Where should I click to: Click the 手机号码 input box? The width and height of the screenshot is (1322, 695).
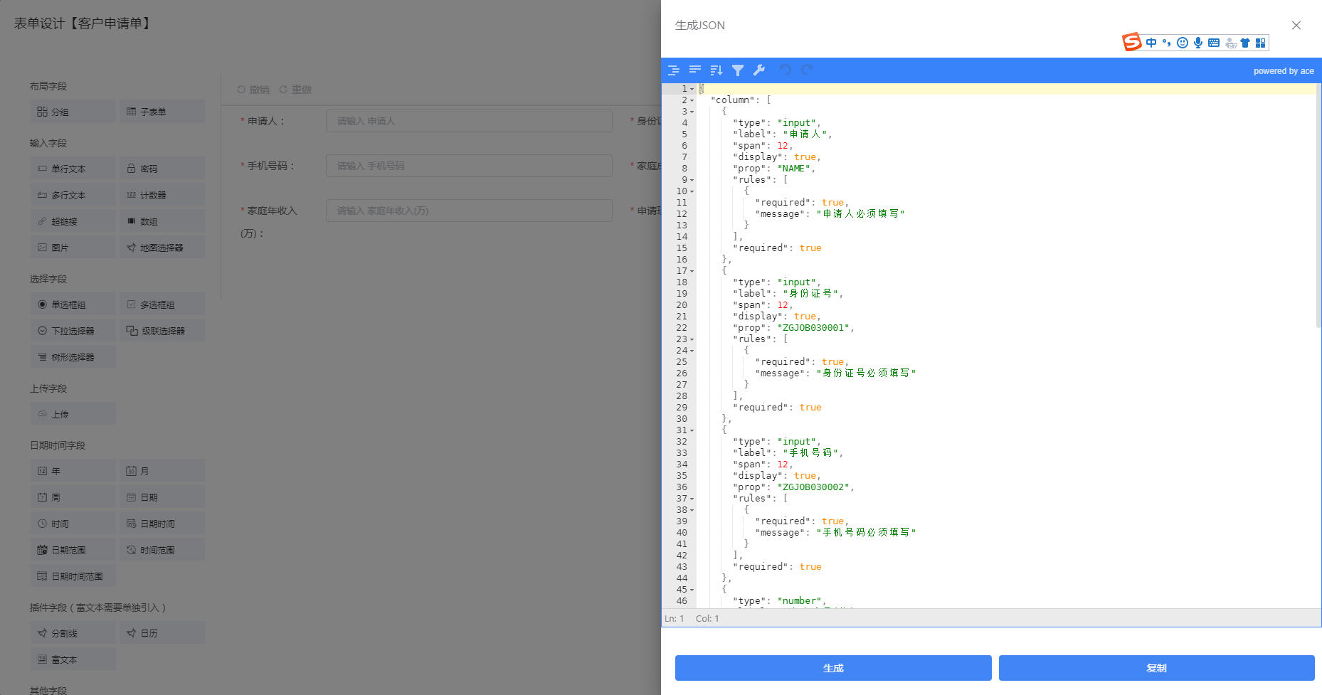point(469,166)
